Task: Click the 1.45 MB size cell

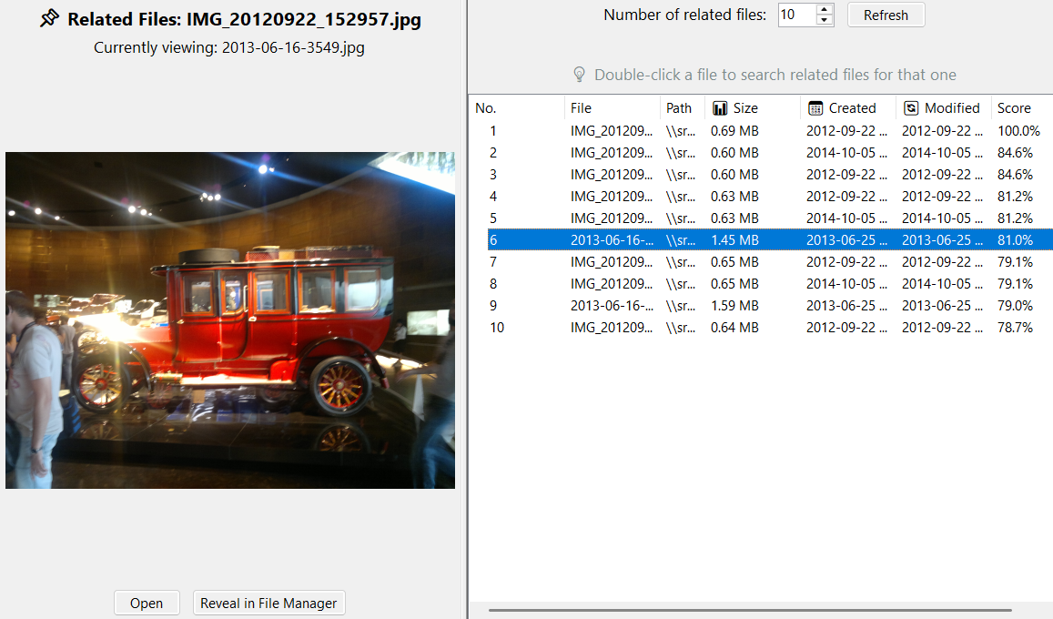Action: click(734, 239)
